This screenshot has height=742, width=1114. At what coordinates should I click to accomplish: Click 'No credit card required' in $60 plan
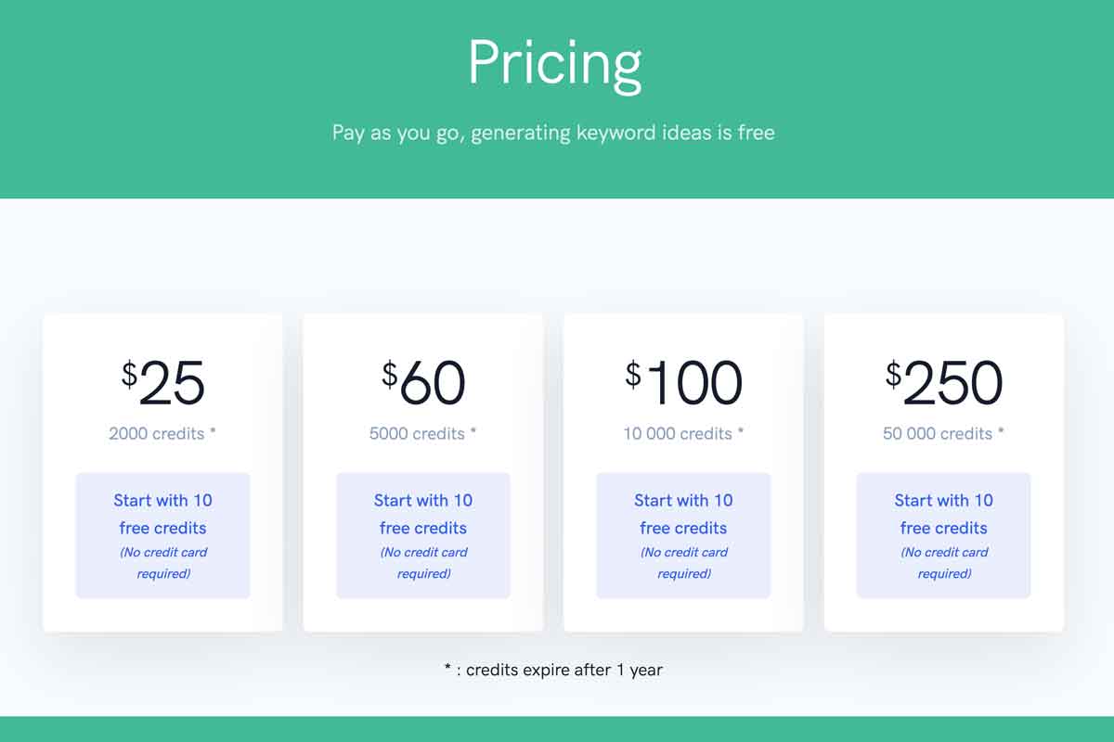pyautogui.click(x=423, y=563)
